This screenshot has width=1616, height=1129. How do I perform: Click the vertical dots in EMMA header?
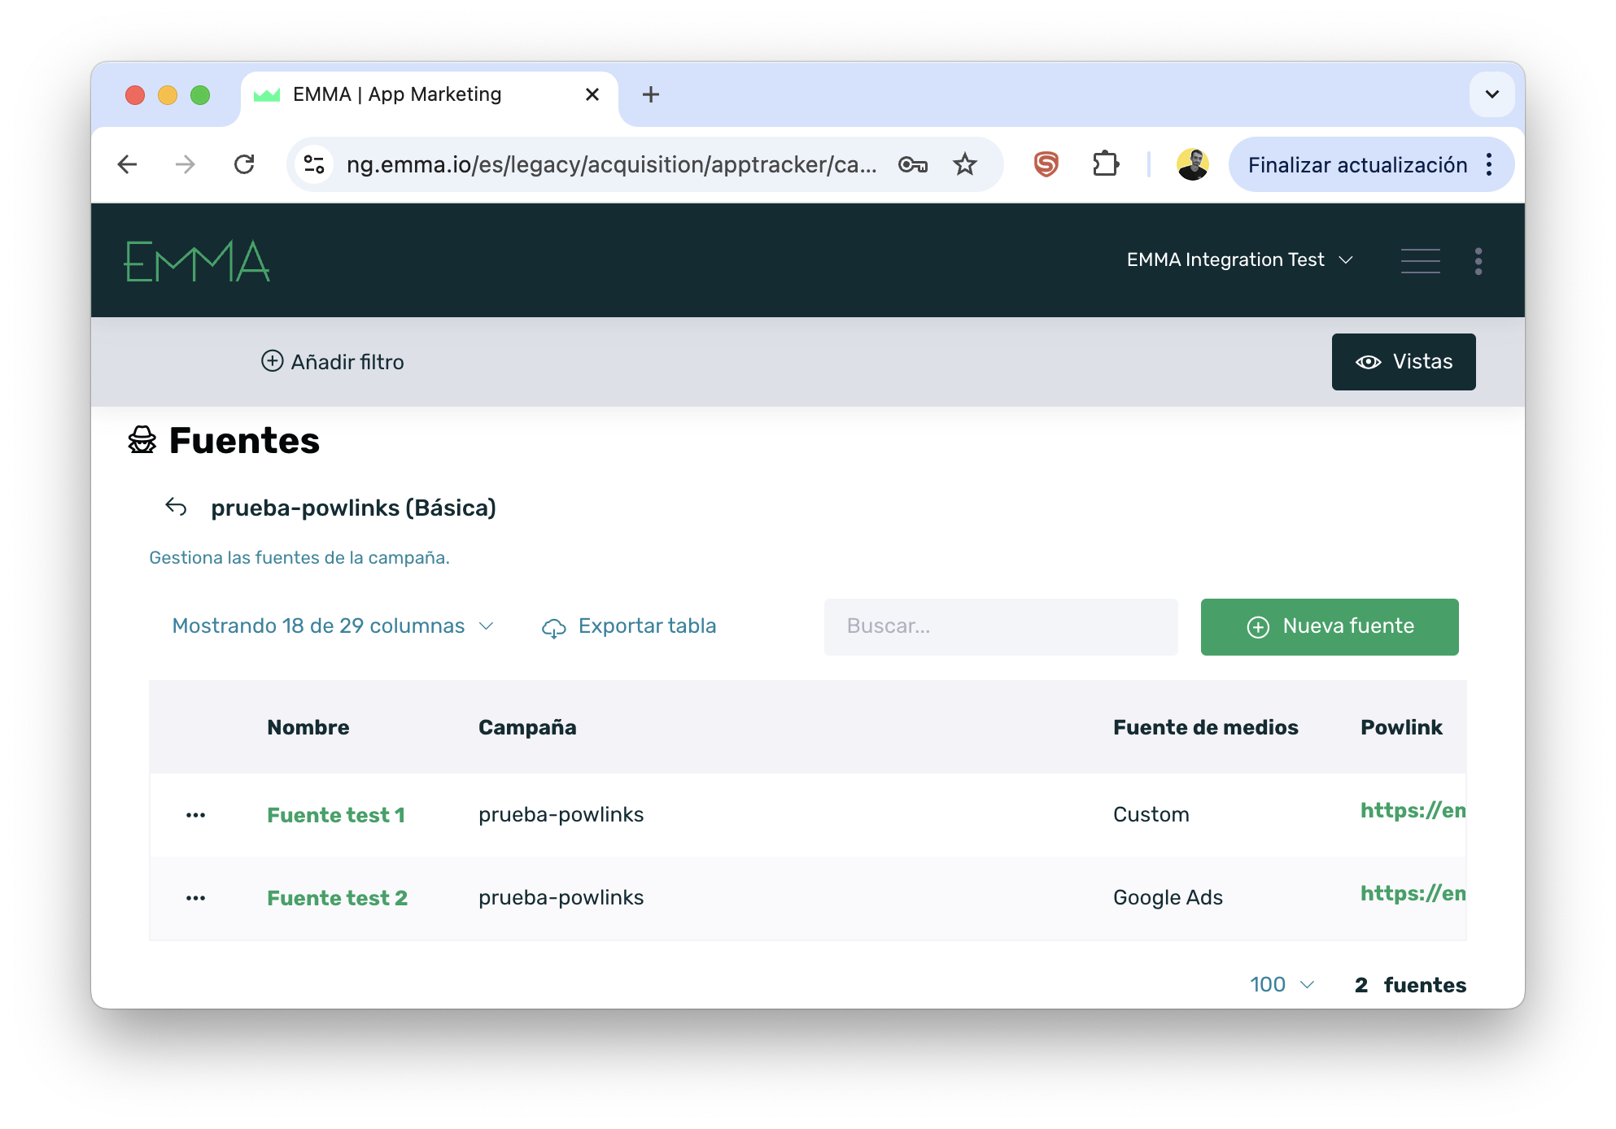coord(1478,261)
